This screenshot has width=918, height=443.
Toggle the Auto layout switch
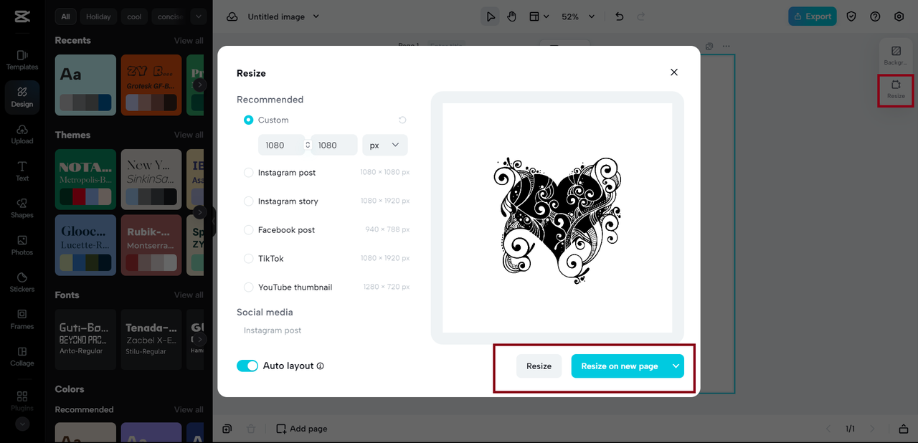point(247,366)
